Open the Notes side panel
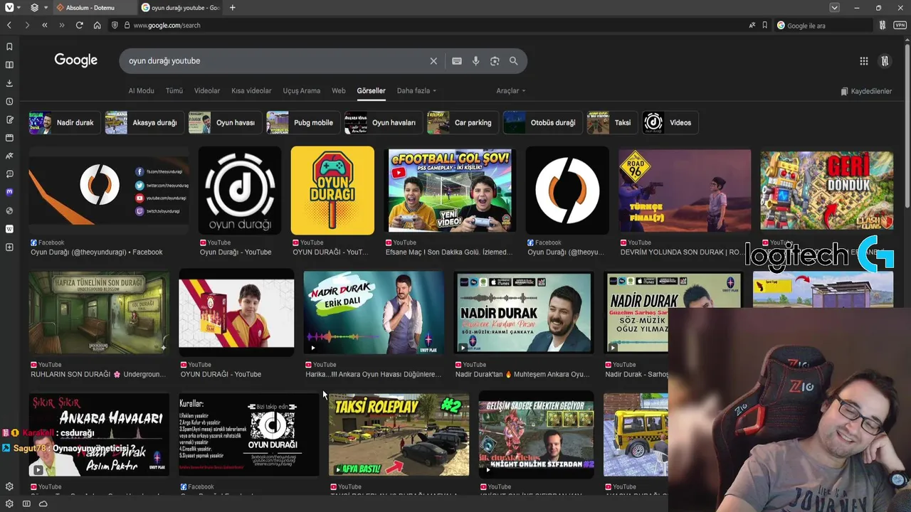The width and height of the screenshot is (911, 512). click(x=9, y=119)
